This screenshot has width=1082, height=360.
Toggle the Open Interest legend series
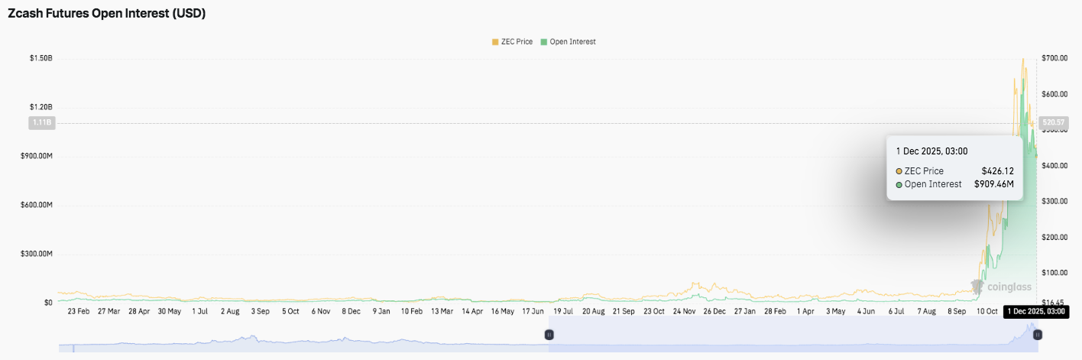[x=572, y=41]
